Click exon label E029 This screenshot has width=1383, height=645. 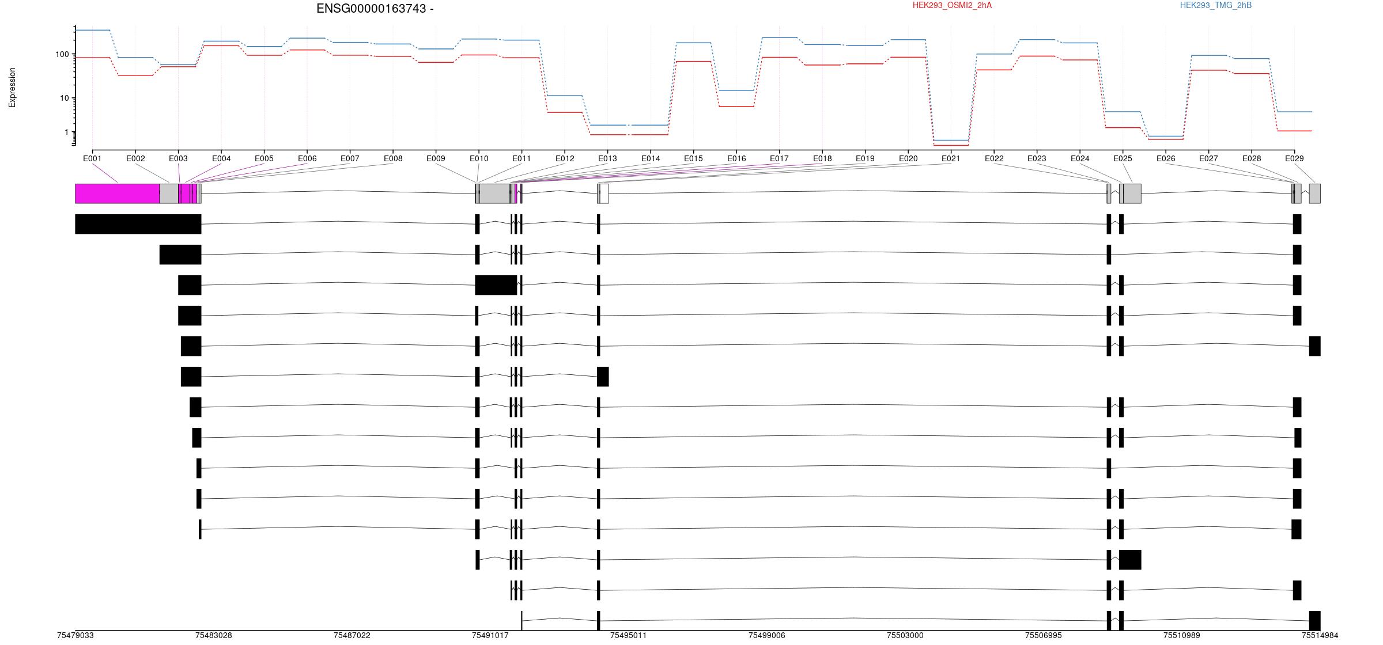coord(1294,158)
